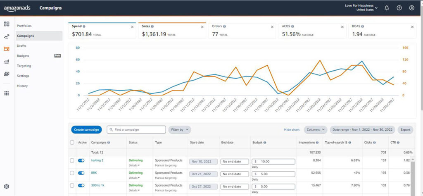
Task: Open the notifications bell icon
Action: pos(387,8)
